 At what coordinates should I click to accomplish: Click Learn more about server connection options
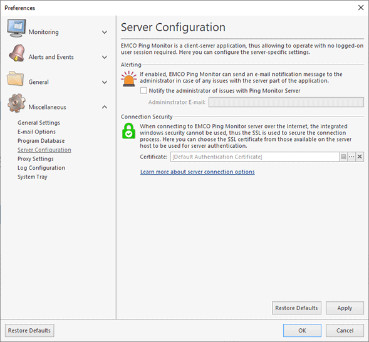tap(197, 172)
